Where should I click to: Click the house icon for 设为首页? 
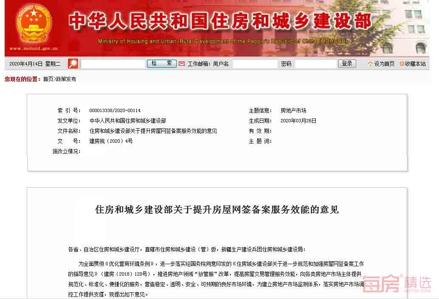pyautogui.click(x=370, y=64)
